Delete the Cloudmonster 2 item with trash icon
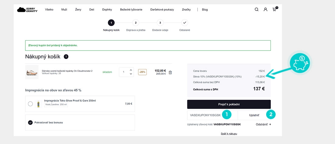This screenshot has width=335, height=144. pyautogui.click(x=170, y=72)
